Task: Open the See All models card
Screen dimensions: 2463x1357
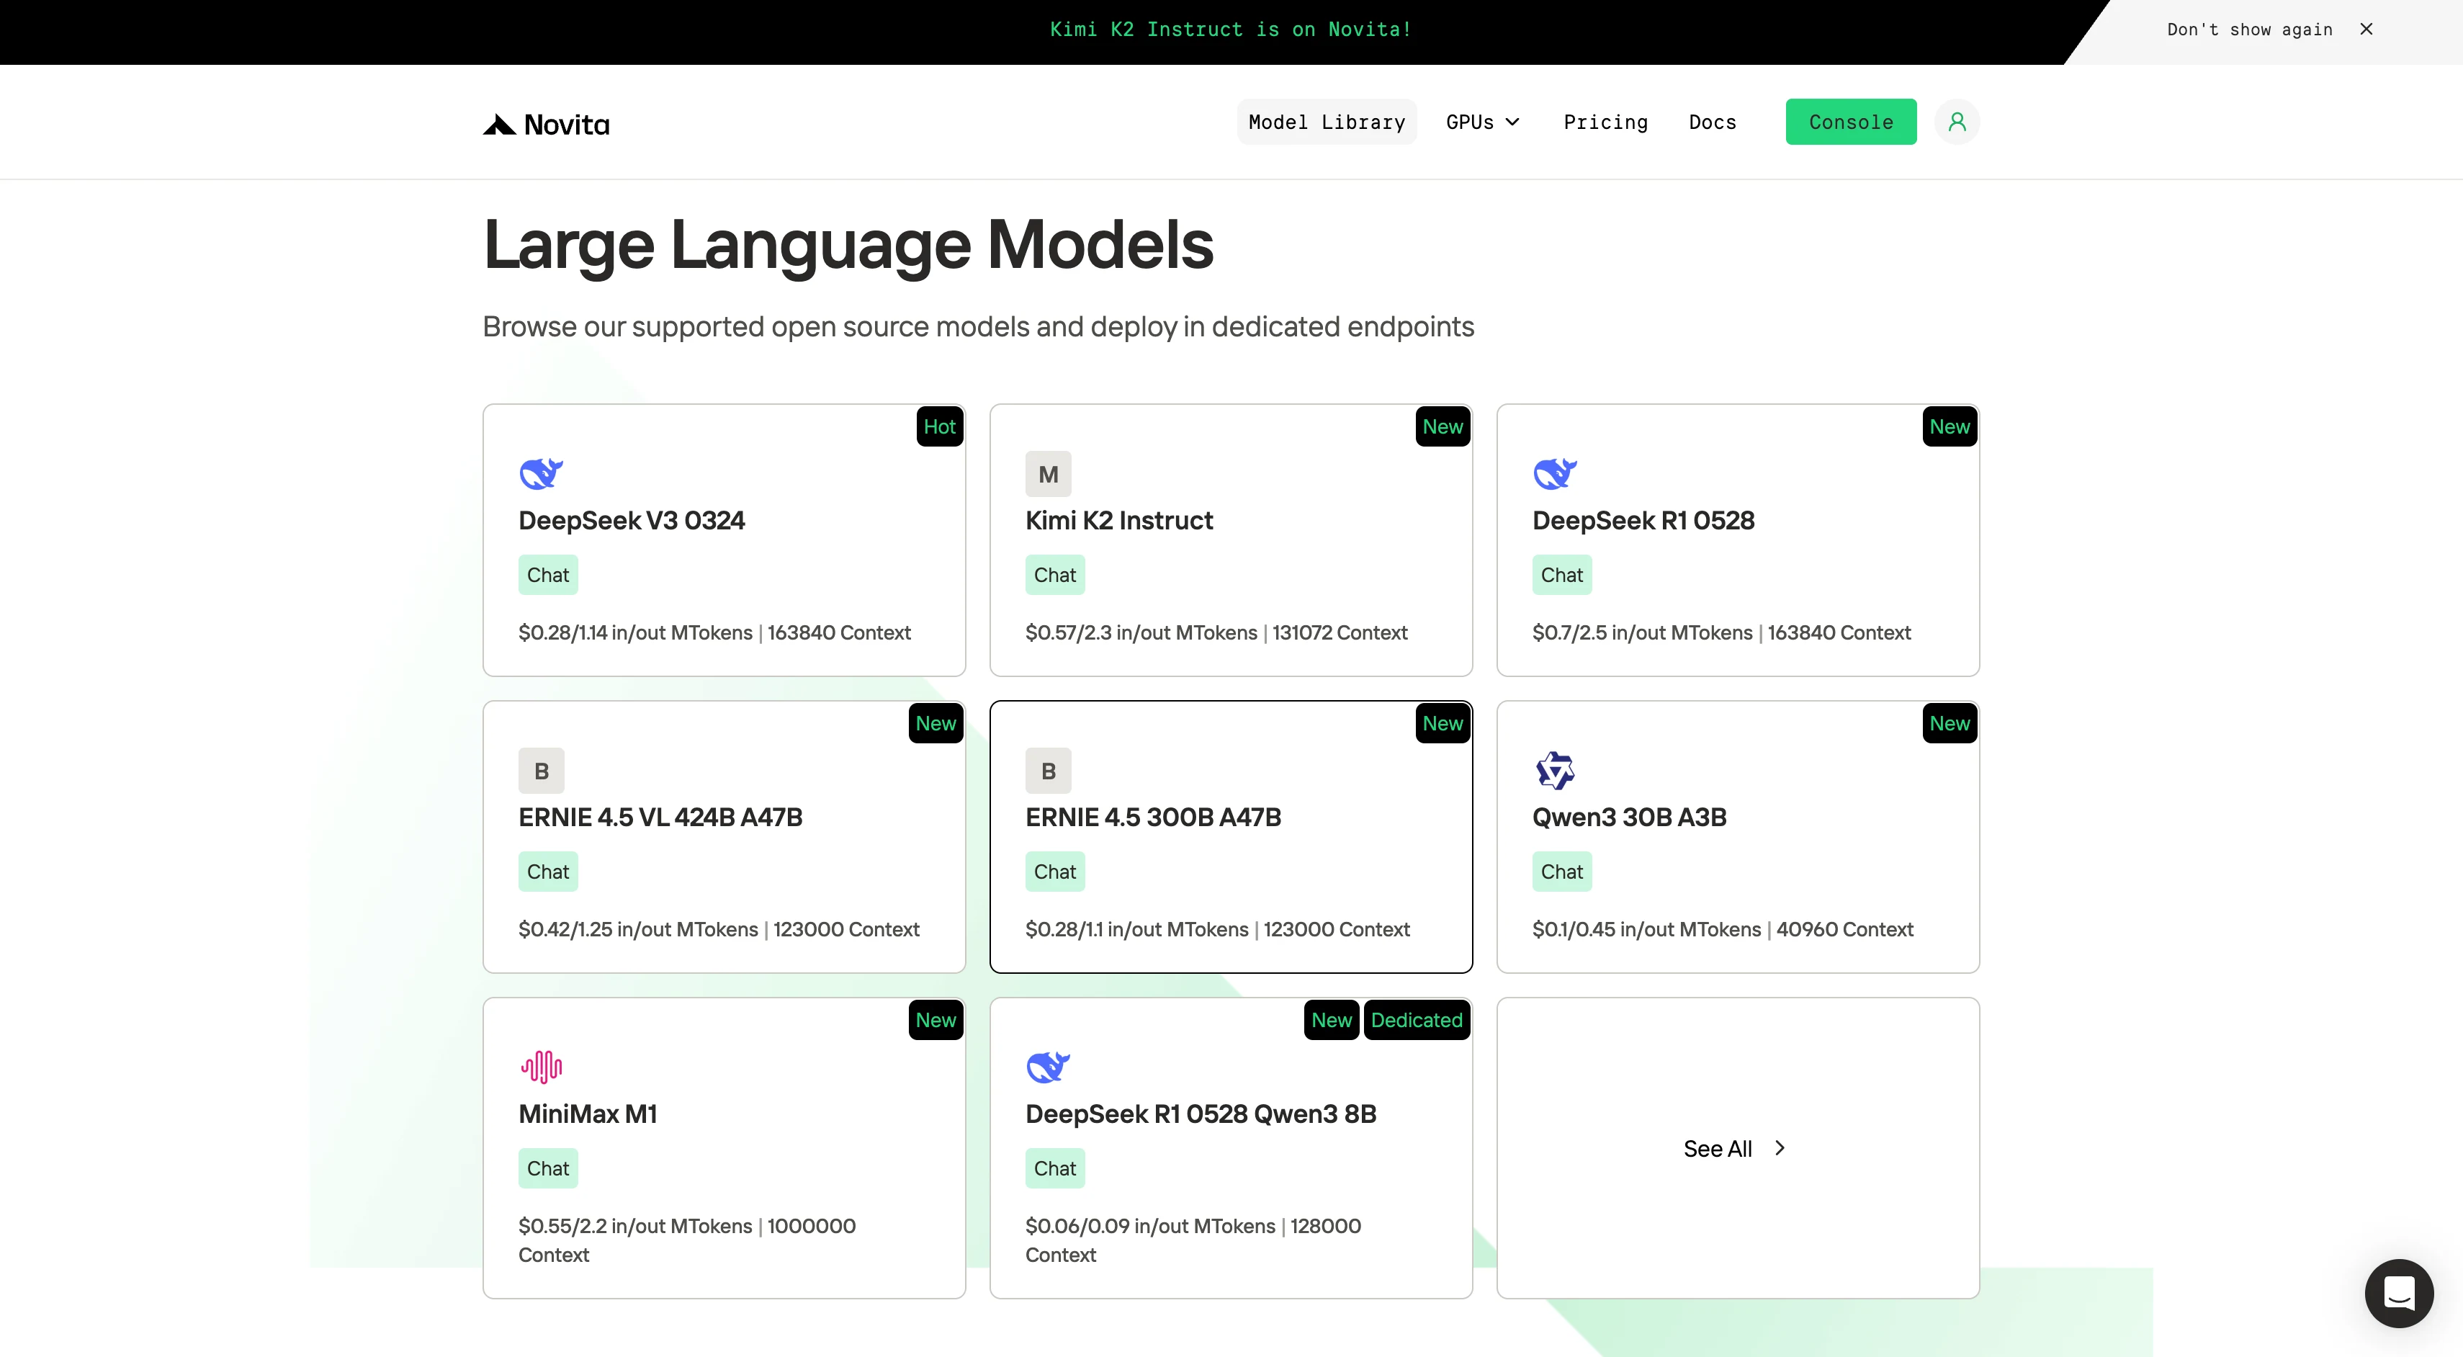Action: 1737,1147
